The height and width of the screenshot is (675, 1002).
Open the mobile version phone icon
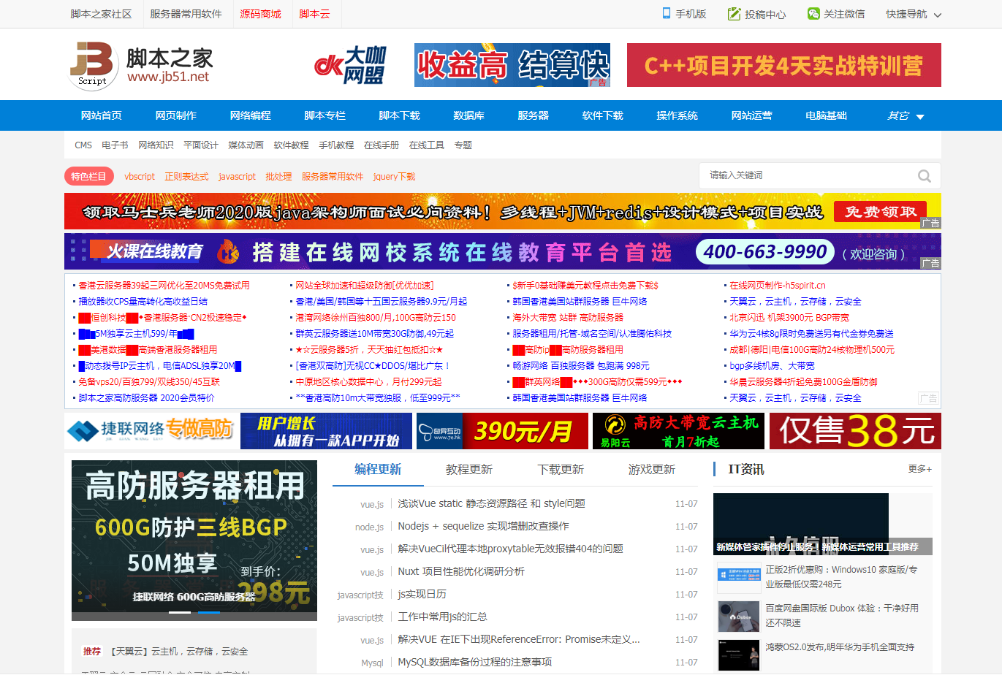tap(667, 13)
